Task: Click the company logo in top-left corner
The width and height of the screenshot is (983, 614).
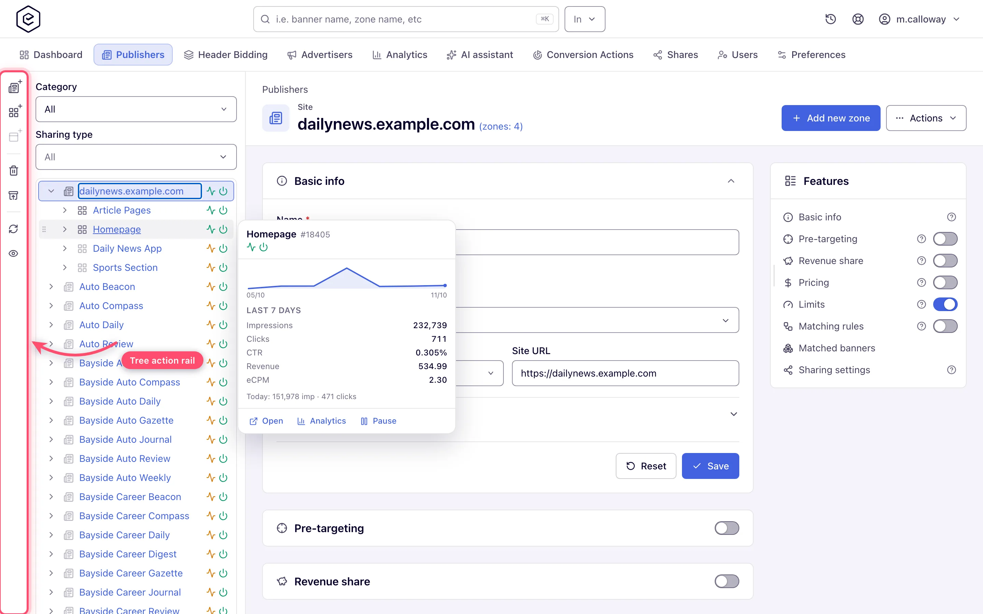Action: [x=28, y=19]
